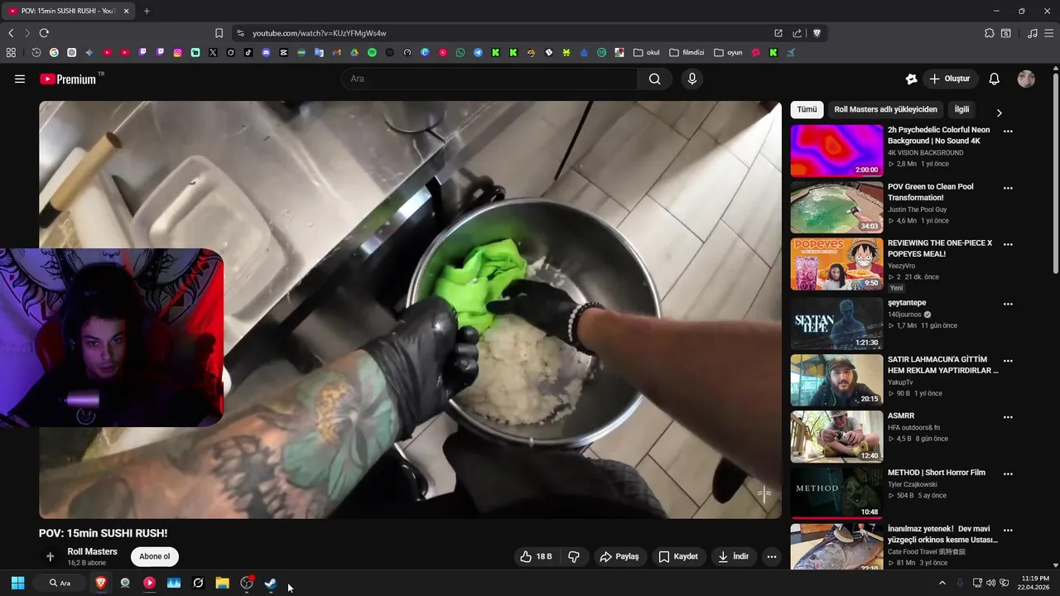Open the okul bookmarks folder
The image size is (1060, 596).
point(647,52)
